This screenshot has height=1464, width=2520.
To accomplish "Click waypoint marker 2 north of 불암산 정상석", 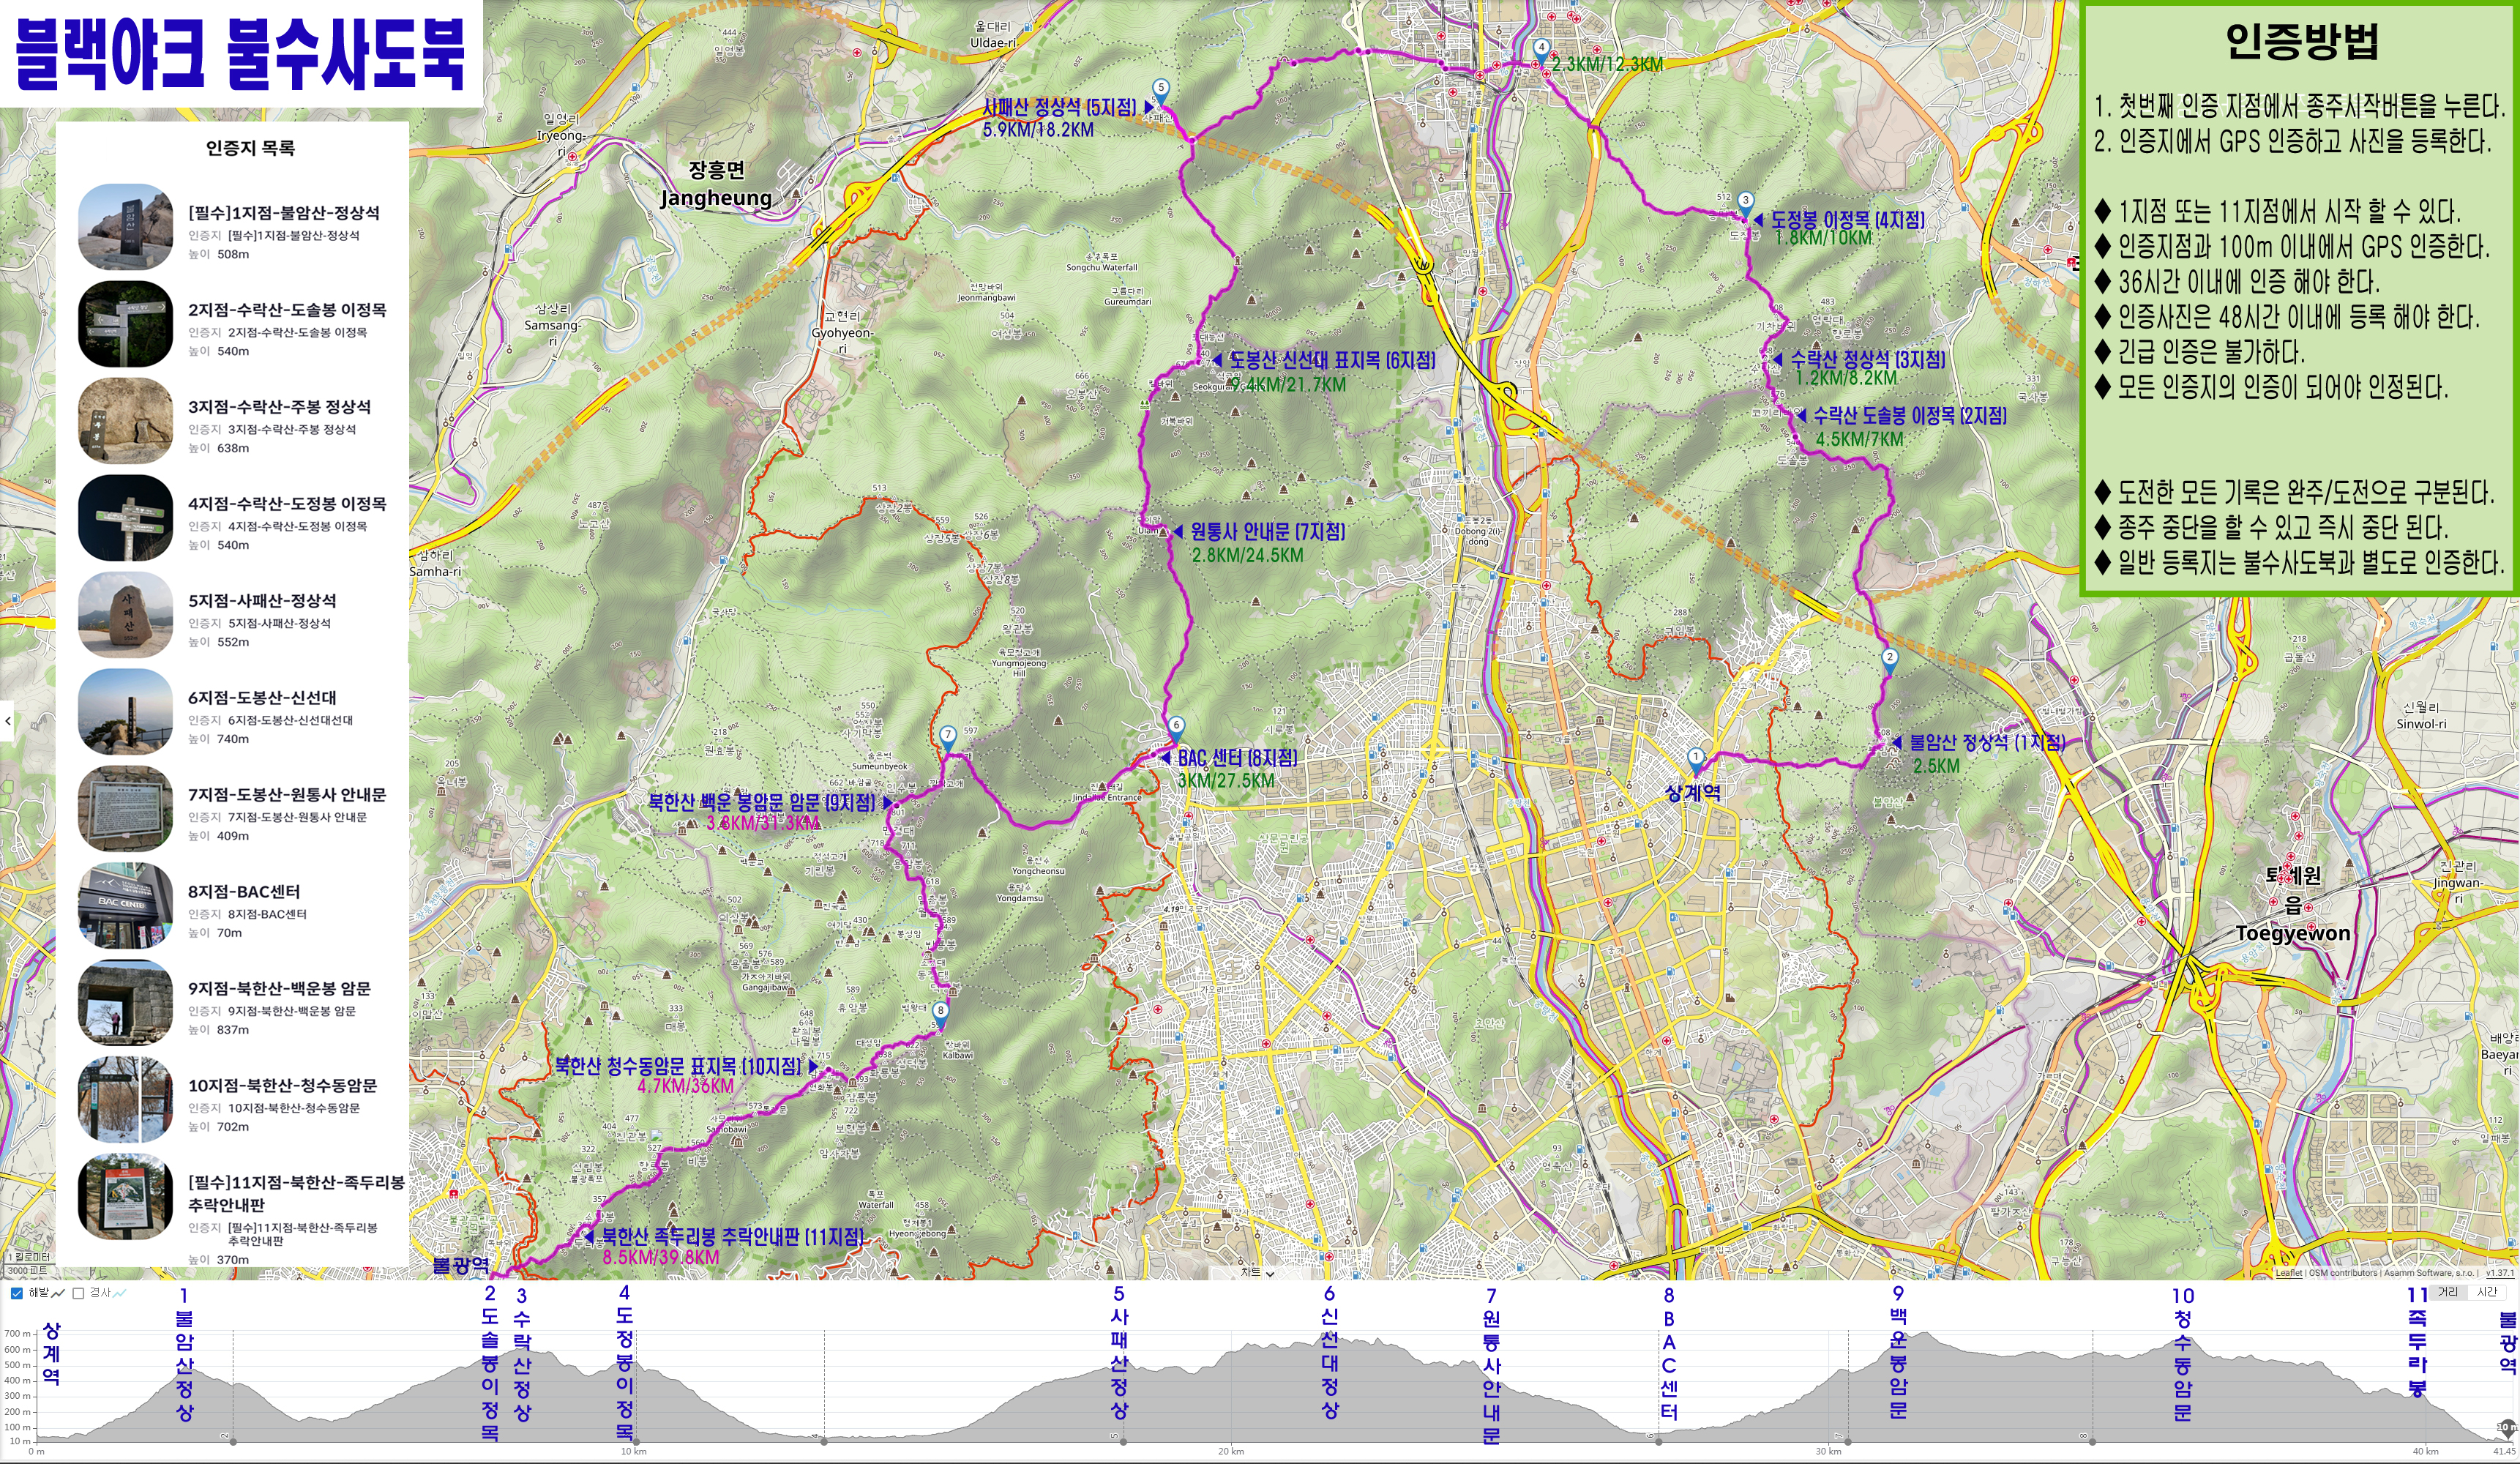I will point(1889,658).
